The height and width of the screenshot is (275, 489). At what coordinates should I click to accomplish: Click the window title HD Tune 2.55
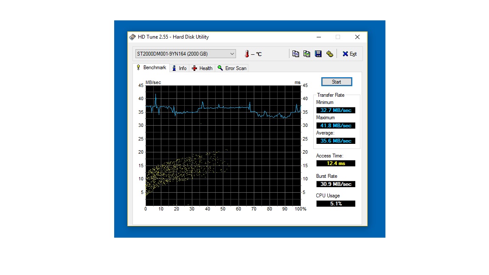click(173, 37)
